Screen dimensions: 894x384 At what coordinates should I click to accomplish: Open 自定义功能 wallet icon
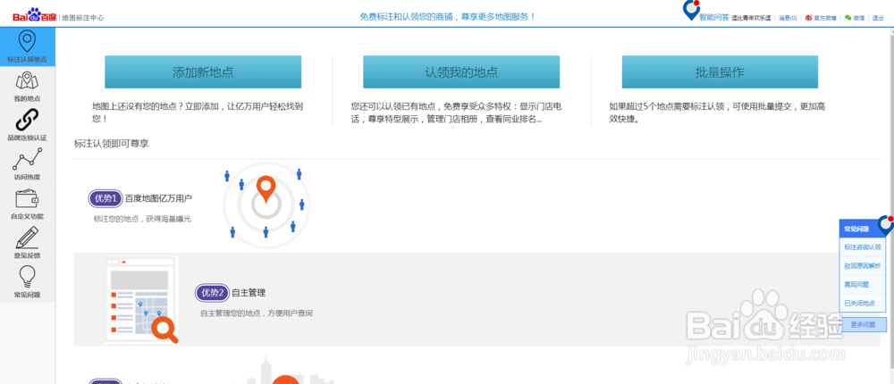(x=28, y=199)
